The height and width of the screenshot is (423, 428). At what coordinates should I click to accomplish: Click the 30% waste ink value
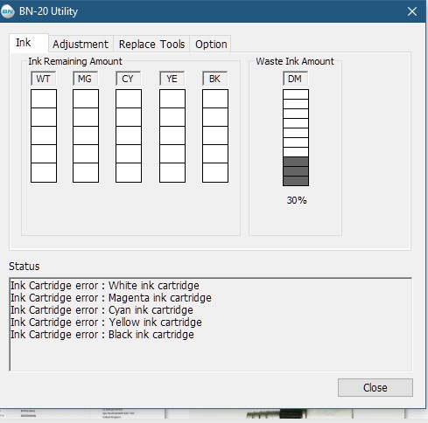coord(297,200)
